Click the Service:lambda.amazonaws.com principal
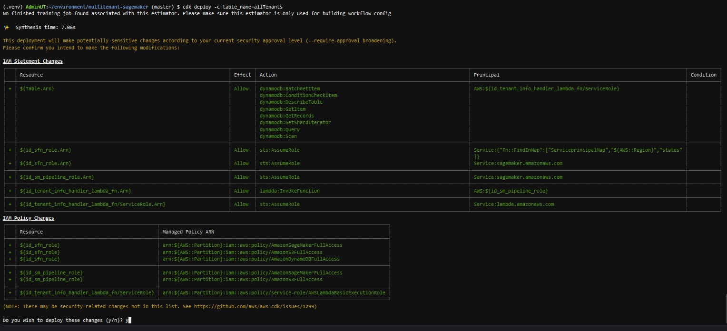The image size is (727, 331). [514, 204]
